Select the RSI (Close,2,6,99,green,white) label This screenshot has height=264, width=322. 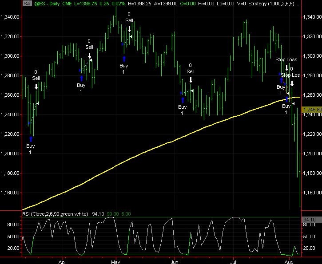(x=55, y=214)
